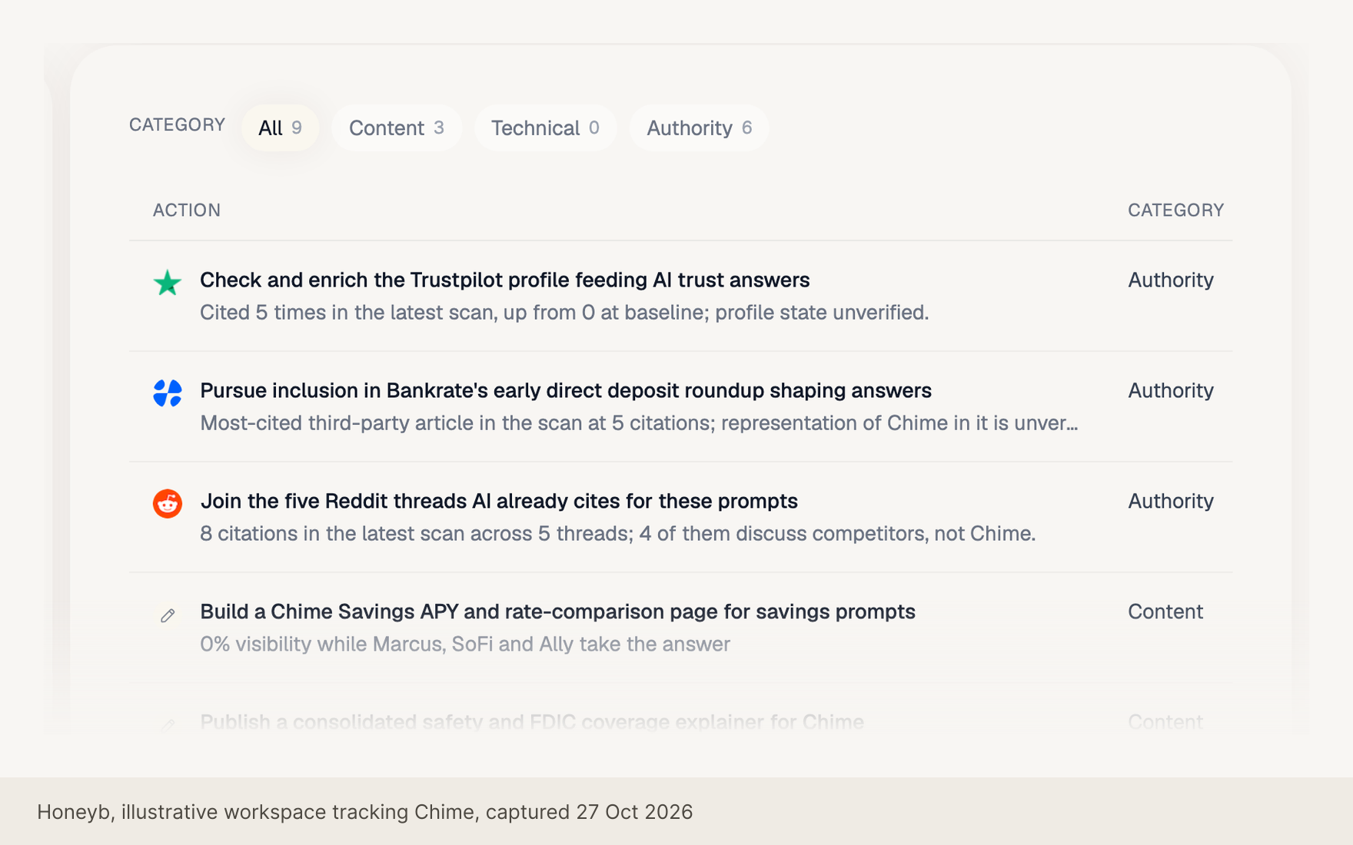Show only Authority actions
Viewport: 1353px width, 845px height.
pyautogui.click(x=699, y=128)
